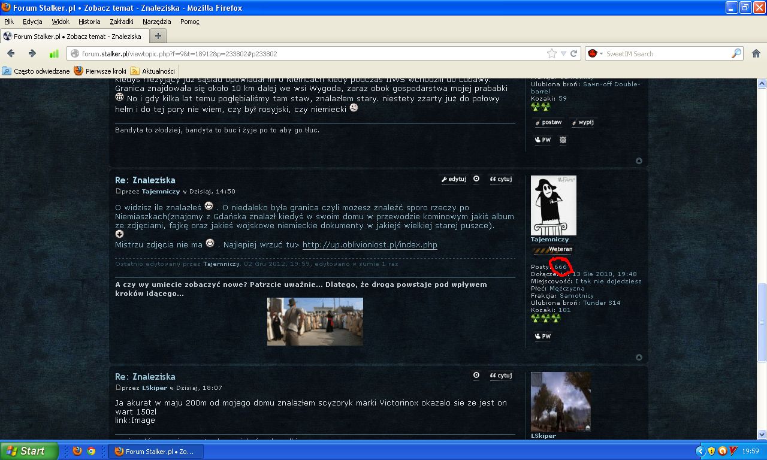The image size is (767, 460).
Task: Open author link Tajemniczy in post byline
Action: click(x=161, y=192)
